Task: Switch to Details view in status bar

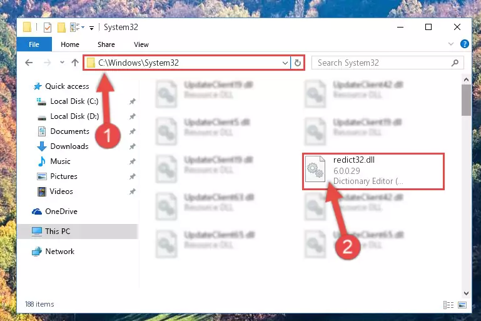Action: (x=448, y=305)
